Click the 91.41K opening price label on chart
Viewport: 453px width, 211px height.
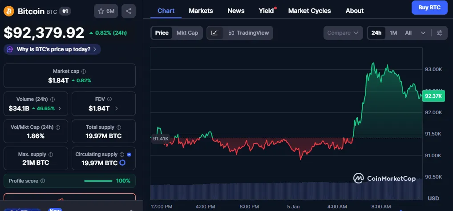coord(161,139)
